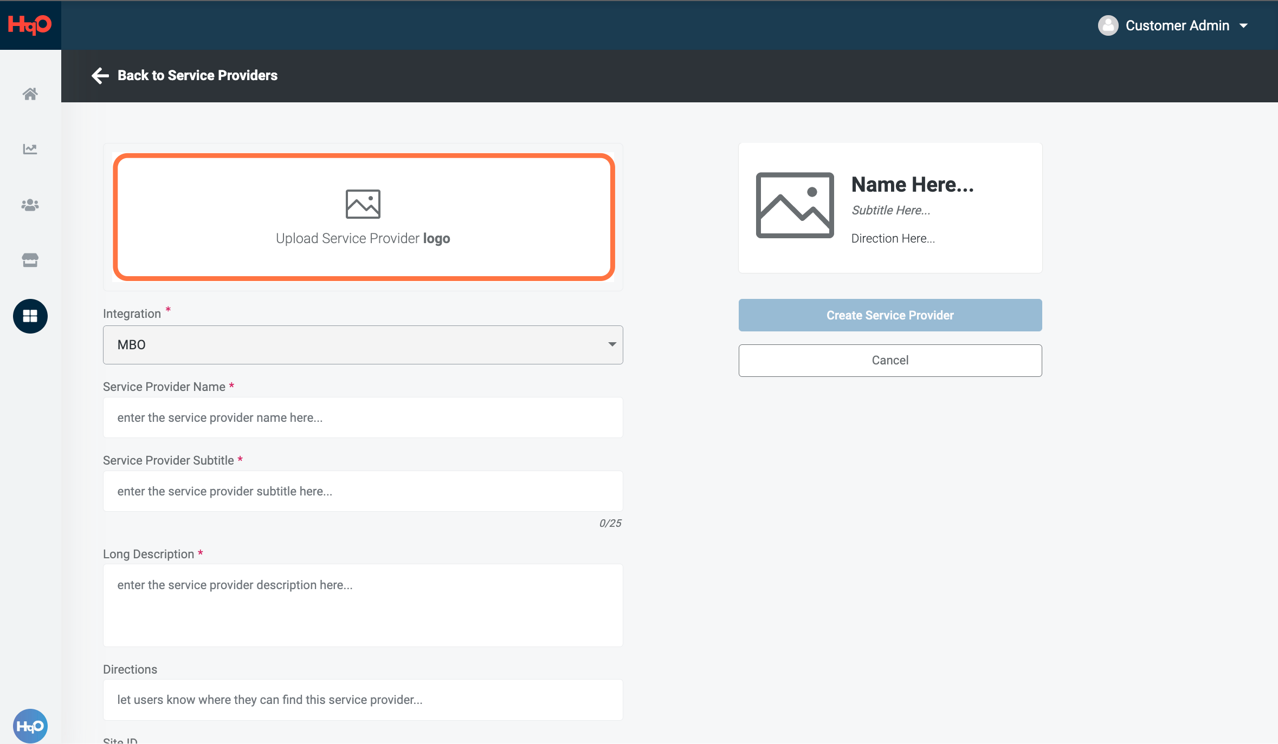Open the Home sidebar icon
Viewport: 1278px width, 744px height.
tap(30, 94)
